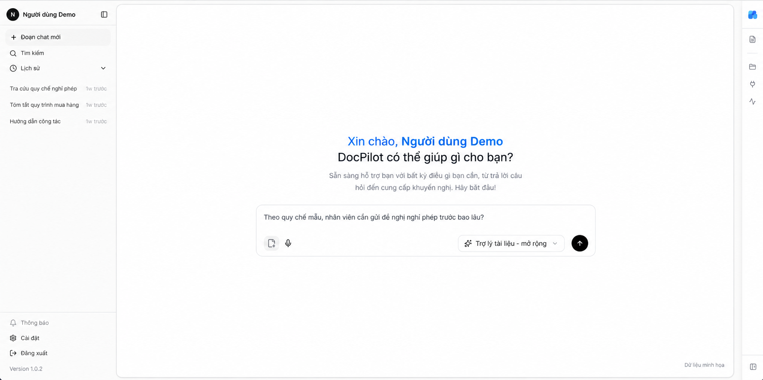Activate the microphone voice input

point(288,243)
